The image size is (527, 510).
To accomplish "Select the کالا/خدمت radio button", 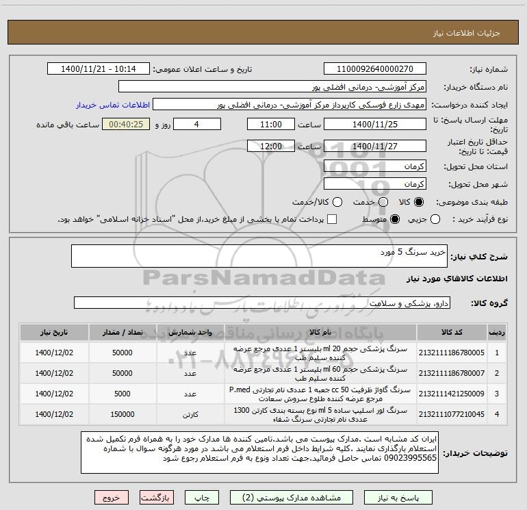I will click(337, 202).
